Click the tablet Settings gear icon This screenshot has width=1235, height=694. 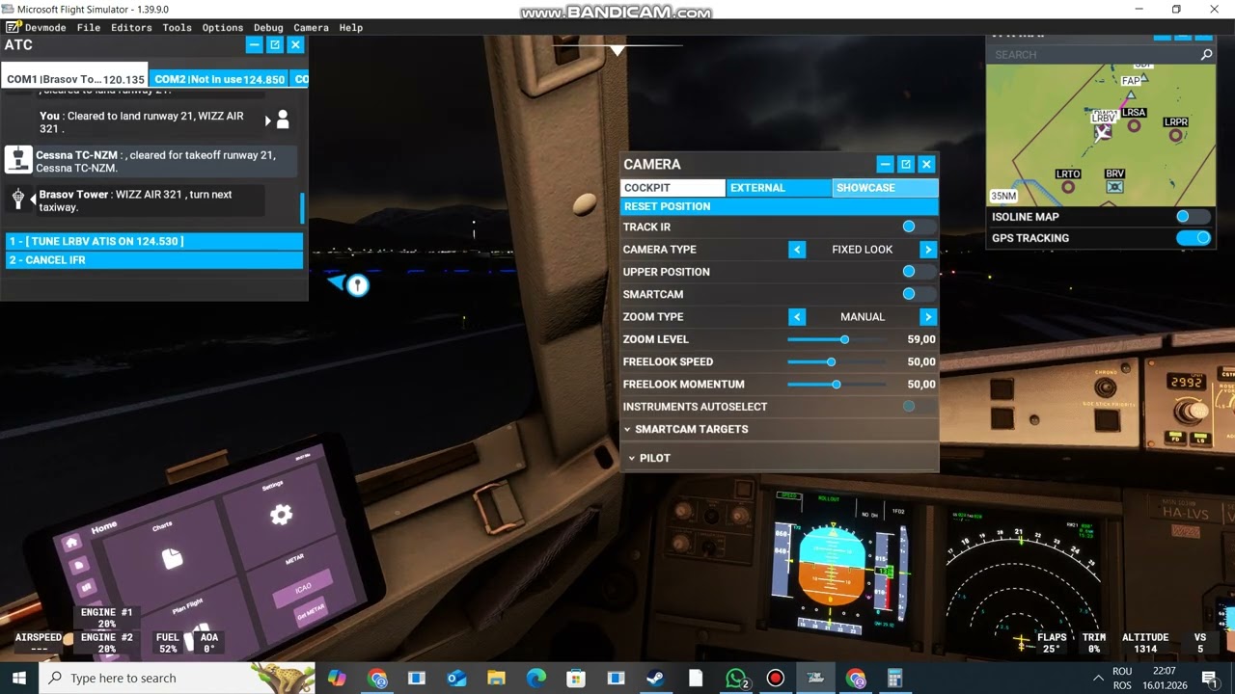[281, 515]
